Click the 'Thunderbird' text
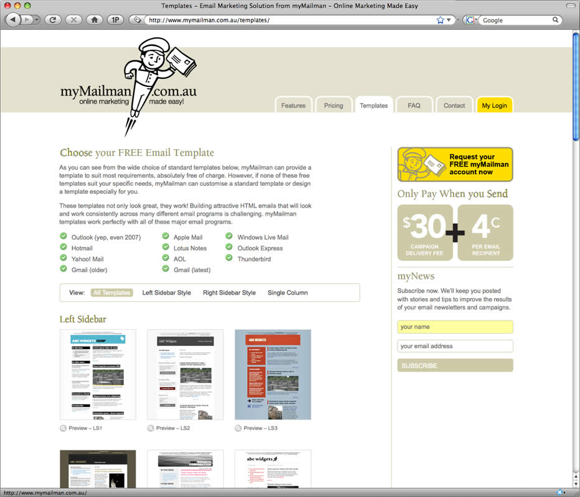The height and width of the screenshot is (497, 580). click(254, 259)
